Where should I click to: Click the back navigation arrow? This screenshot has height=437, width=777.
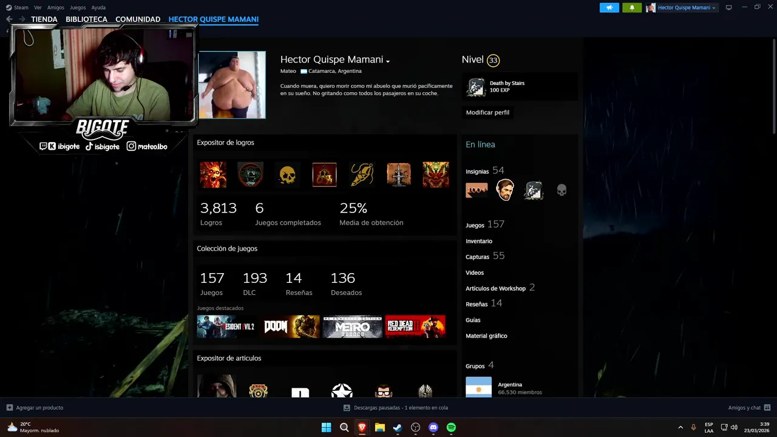9,19
